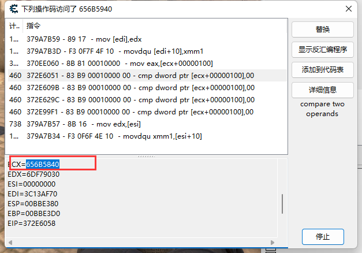Click the horizontal scrollbar right arrow
362x253 pixels.
pyautogui.click(x=273, y=243)
